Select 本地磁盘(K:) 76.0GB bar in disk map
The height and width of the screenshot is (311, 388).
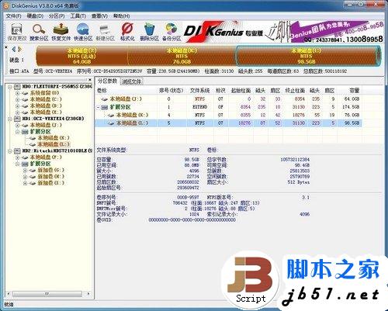pos(182,56)
